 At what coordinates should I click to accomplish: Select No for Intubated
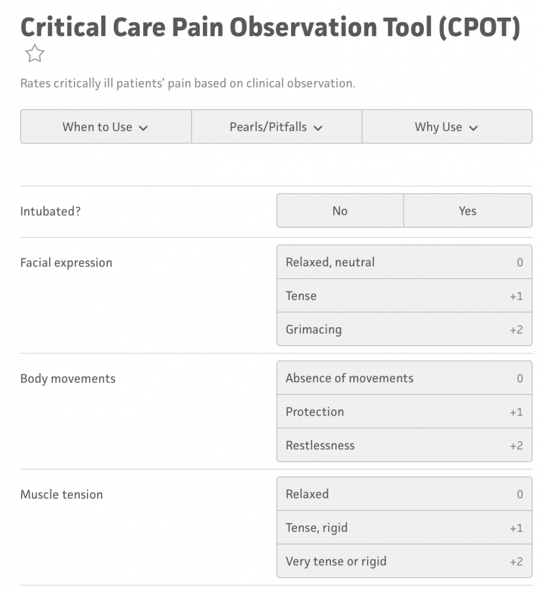(340, 211)
